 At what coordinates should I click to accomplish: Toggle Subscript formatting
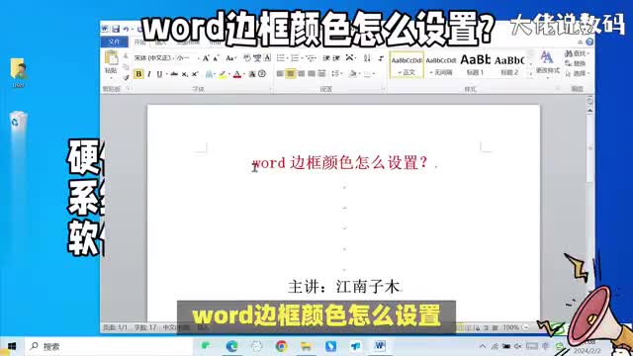point(185,74)
